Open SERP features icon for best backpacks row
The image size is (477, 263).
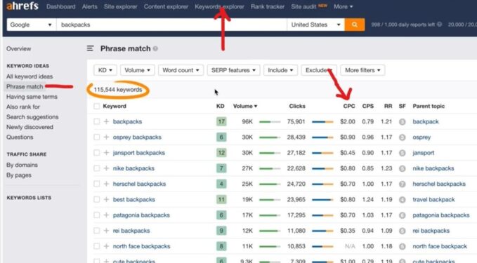coord(402,199)
